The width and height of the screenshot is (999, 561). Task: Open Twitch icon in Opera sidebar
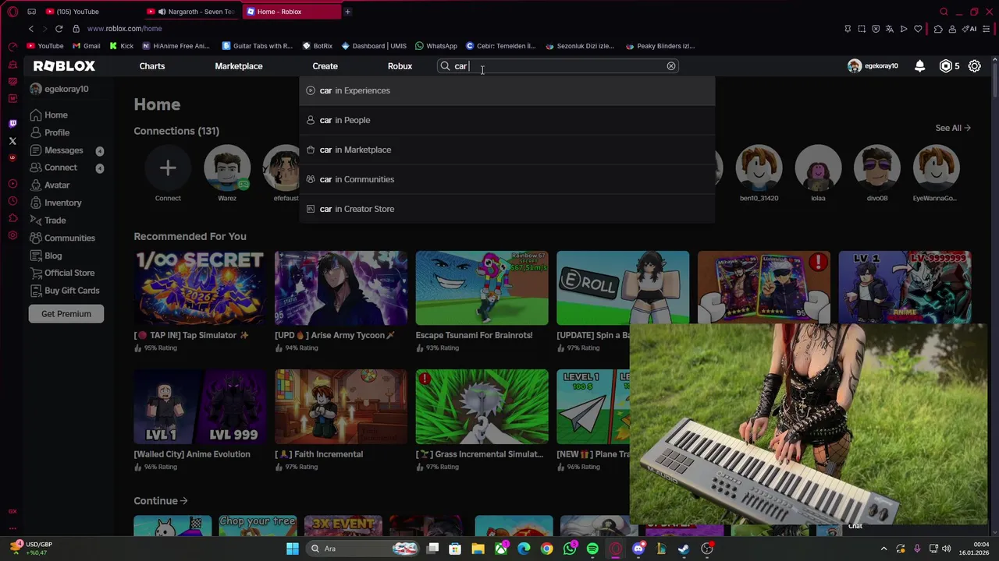[12, 124]
